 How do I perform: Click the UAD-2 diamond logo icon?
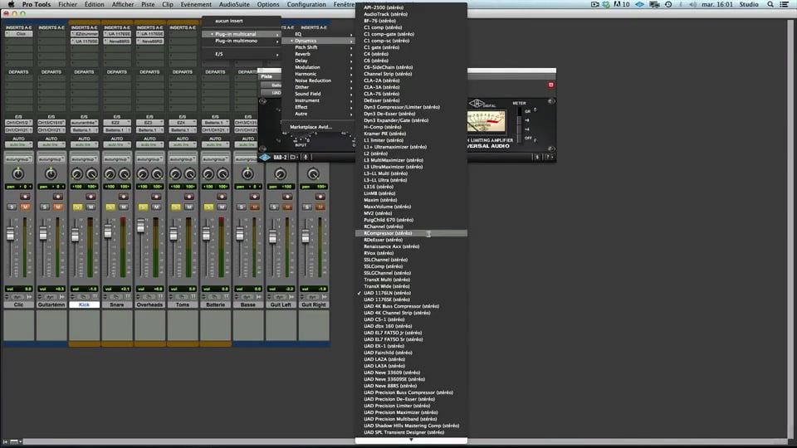[265, 158]
